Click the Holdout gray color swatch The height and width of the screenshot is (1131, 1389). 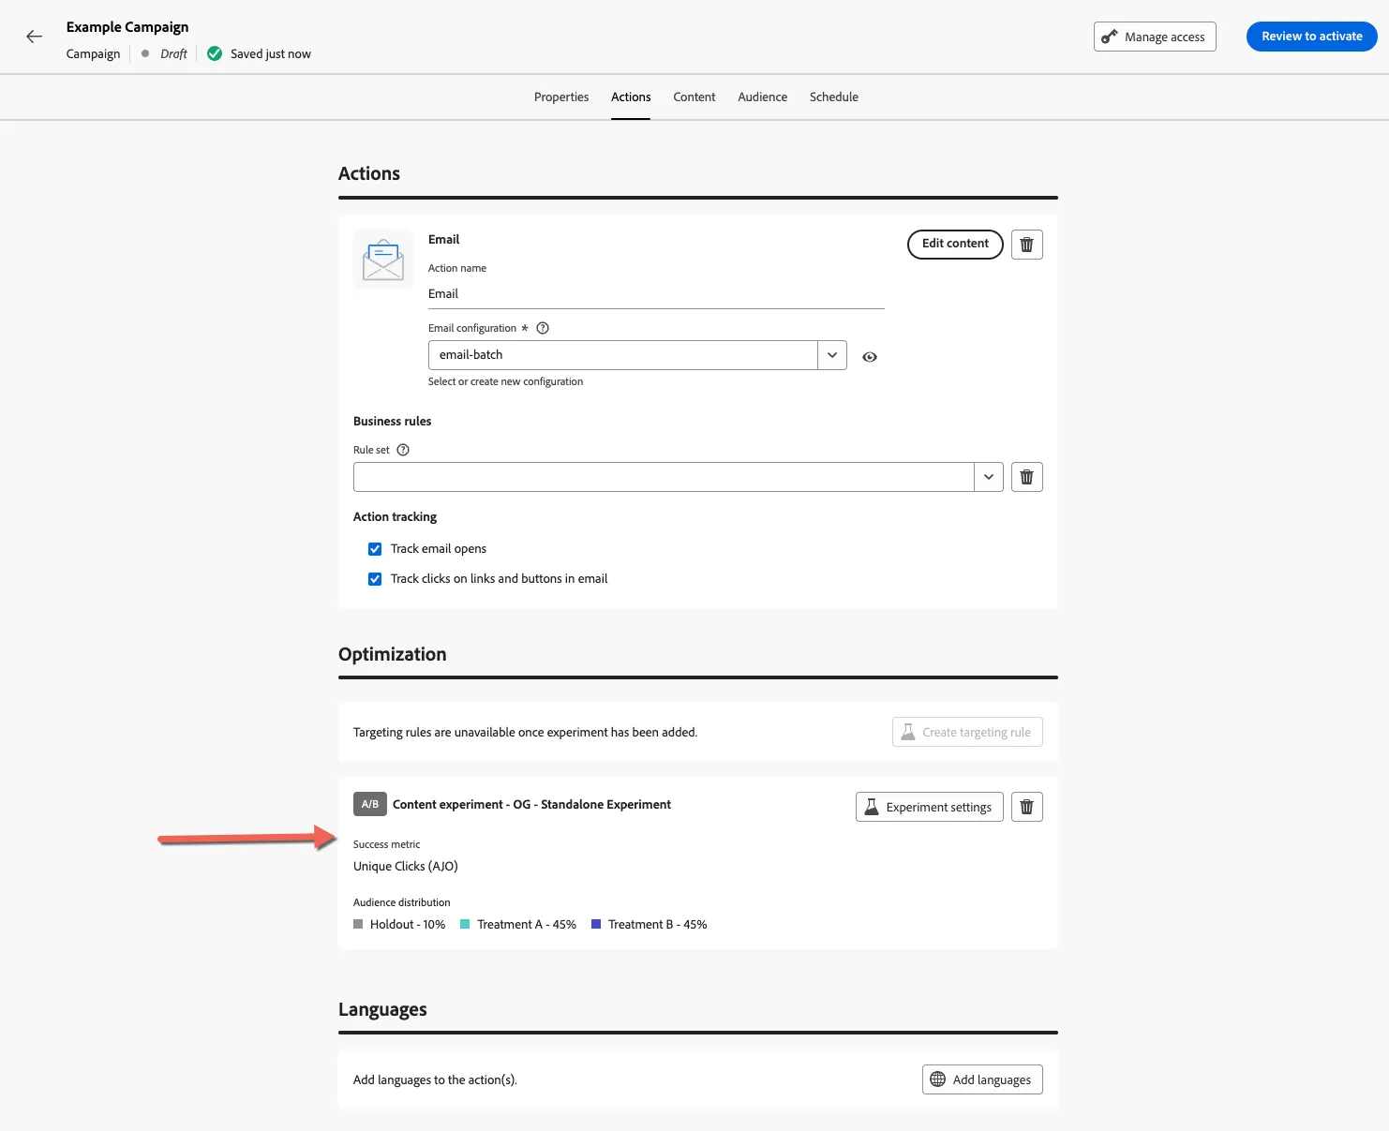click(358, 924)
